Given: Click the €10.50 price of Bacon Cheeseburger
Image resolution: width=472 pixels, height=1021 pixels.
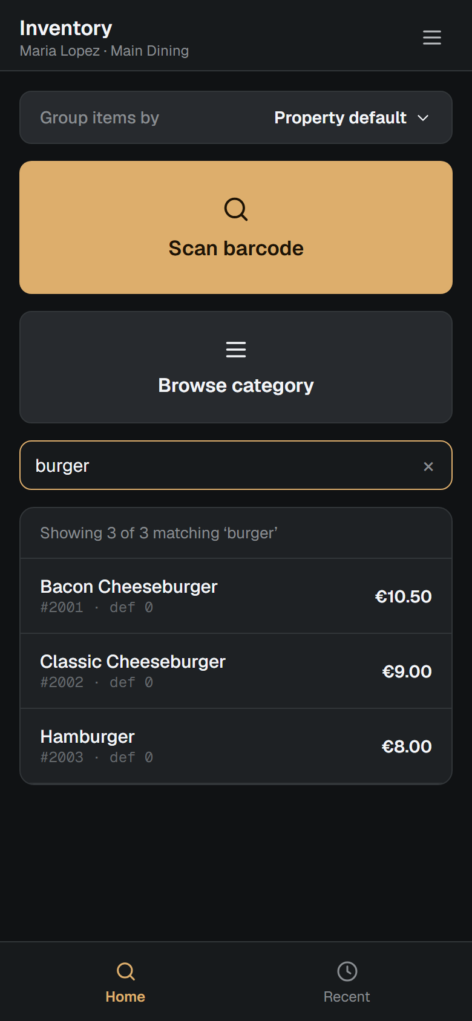Looking at the screenshot, I should click(x=403, y=596).
